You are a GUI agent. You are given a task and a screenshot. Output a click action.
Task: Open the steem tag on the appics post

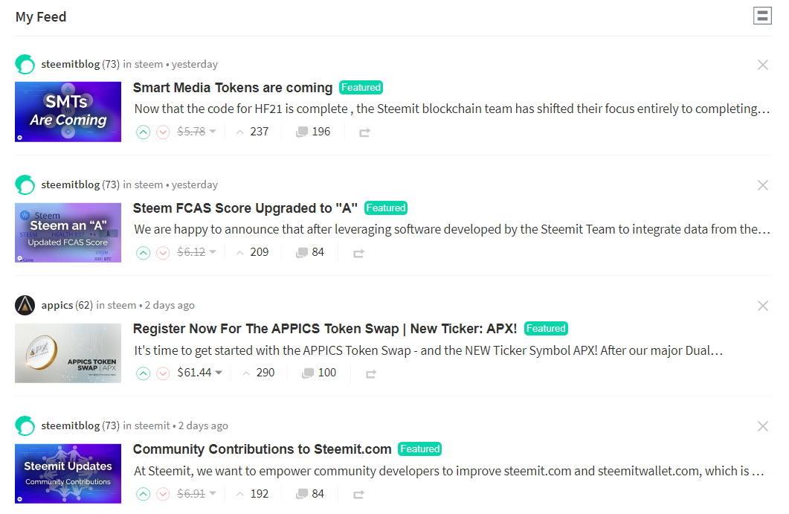[122, 305]
